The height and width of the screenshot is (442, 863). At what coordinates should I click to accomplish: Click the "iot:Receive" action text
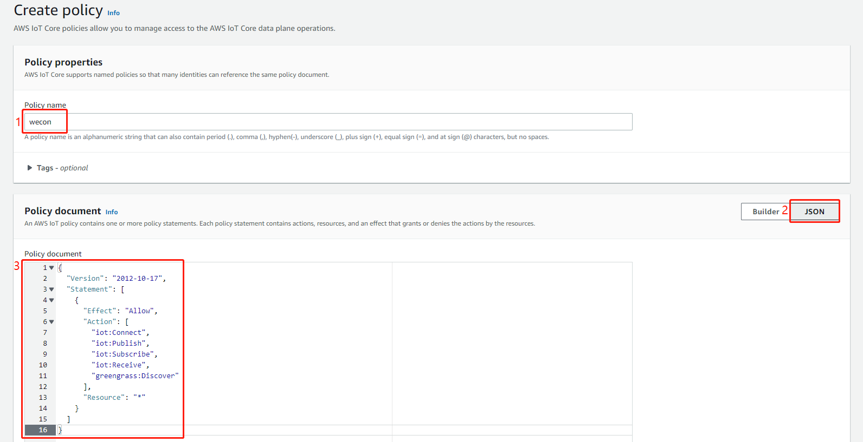pyautogui.click(x=119, y=365)
